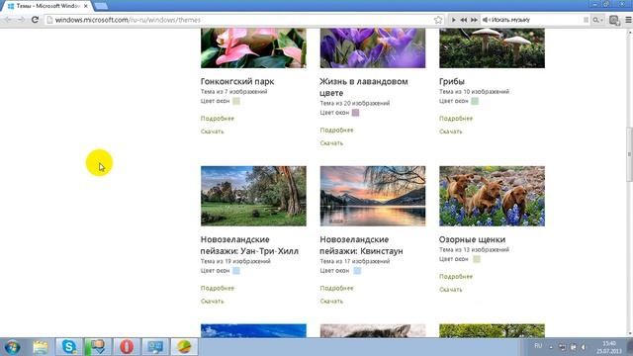Open Opera browser from the taskbar
The image size is (633, 356).
(127, 347)
